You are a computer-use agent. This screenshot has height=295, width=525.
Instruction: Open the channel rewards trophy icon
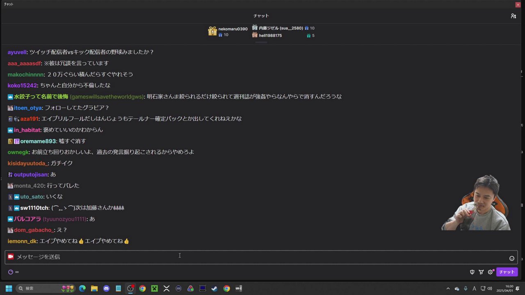tap(481, 272)
